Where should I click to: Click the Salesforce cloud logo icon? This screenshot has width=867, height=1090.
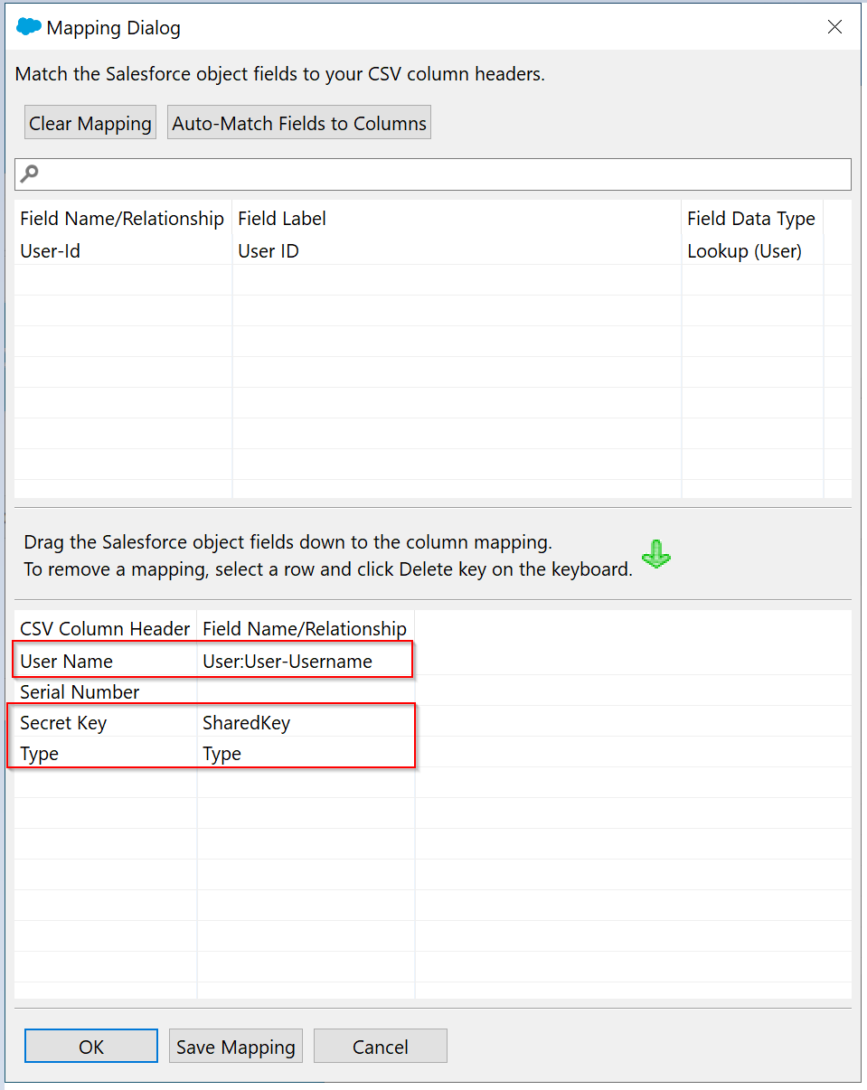point(29,28)
